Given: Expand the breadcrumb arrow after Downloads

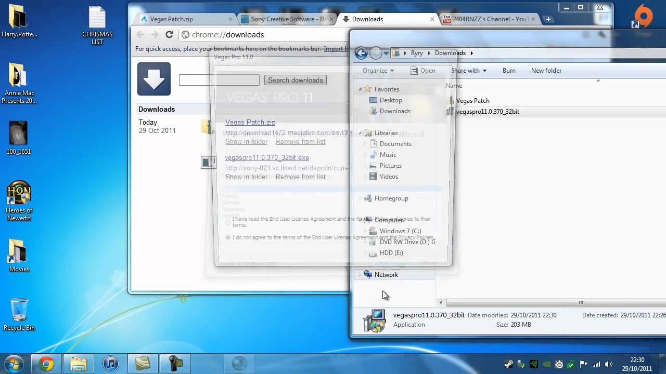Looking at the screenshot, I should [471, 53].
